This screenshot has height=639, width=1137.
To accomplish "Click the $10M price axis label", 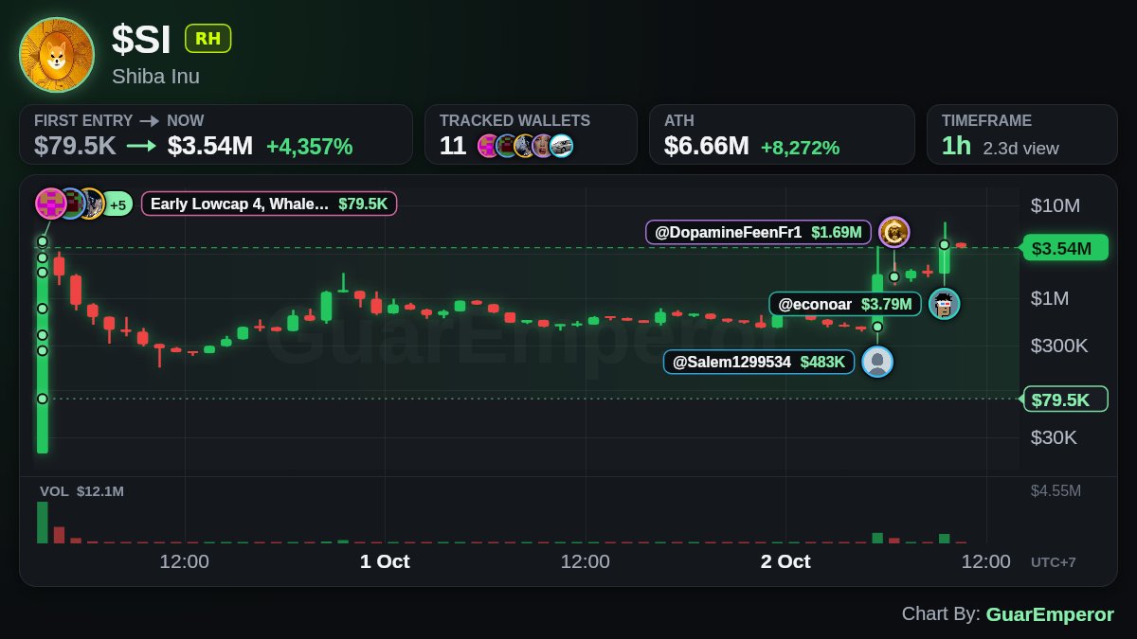I will (1056, 205).
